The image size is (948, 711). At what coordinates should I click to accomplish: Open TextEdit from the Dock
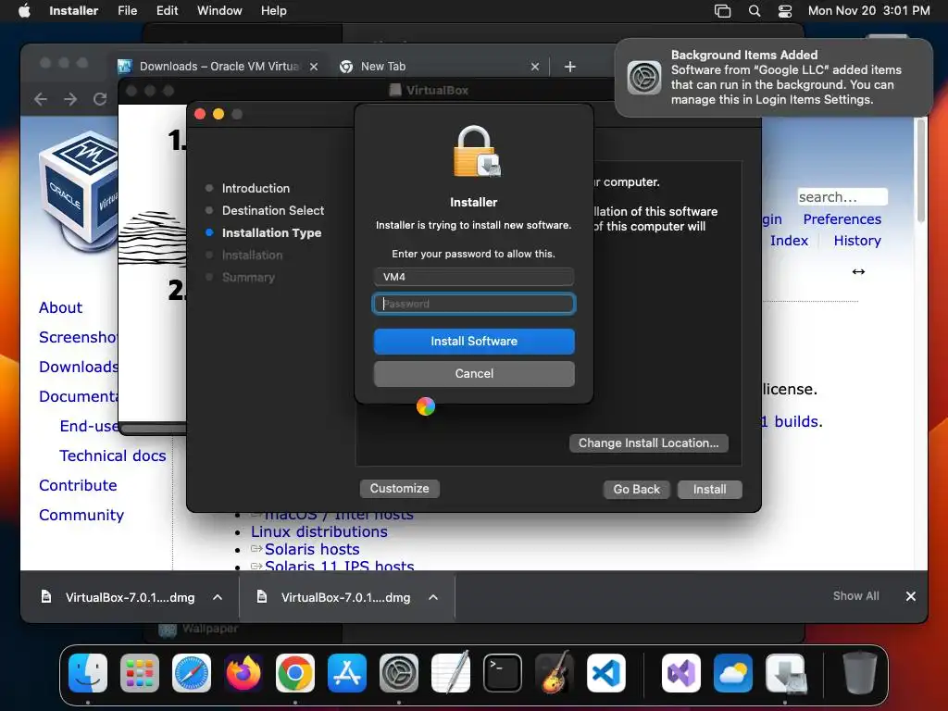[451, 673]
